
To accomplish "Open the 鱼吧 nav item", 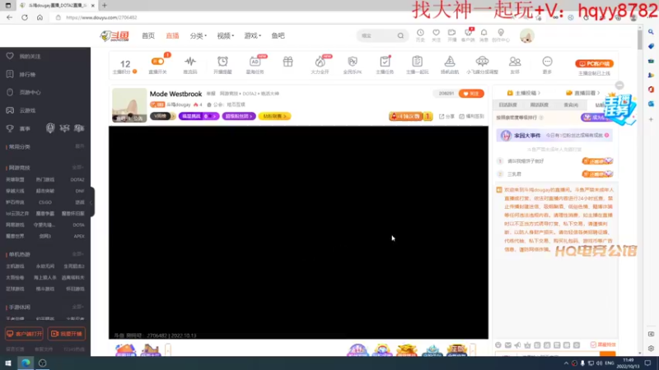I will tap(278, 35).
